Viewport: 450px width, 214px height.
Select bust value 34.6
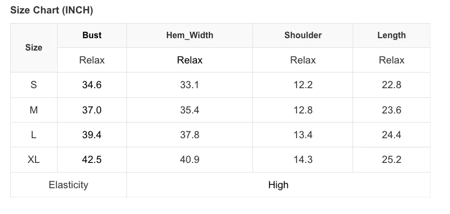point(92,85)
